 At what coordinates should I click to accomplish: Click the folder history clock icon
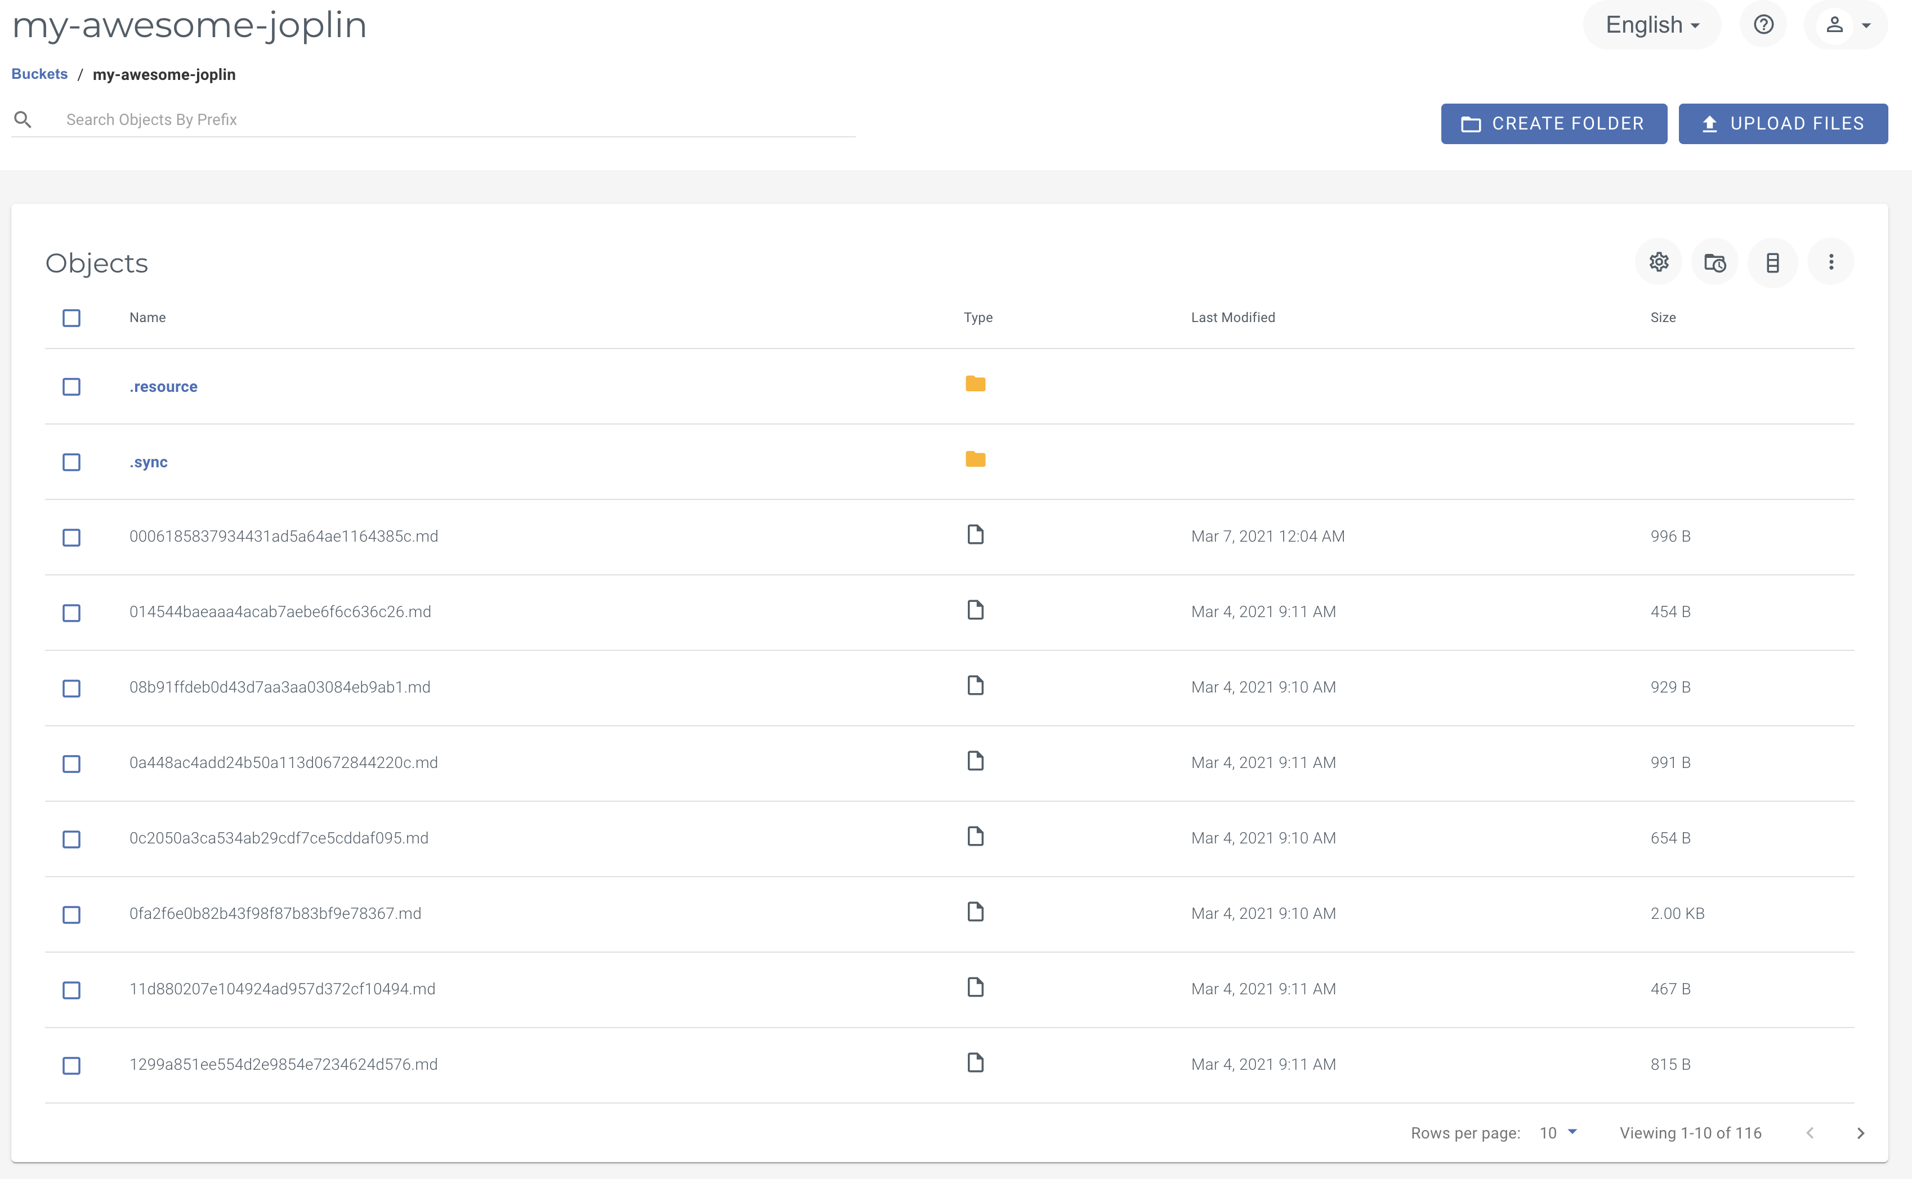(1715, 262)
